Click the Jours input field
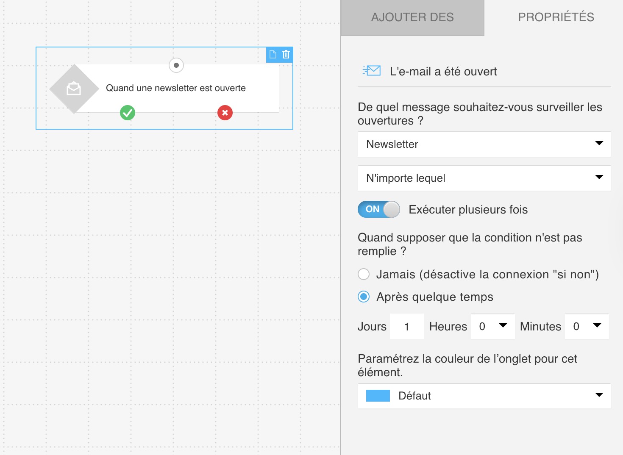Image resolution: width=623 pixels, height=455 pixels. pyautogui.click(x=407, y=326)
